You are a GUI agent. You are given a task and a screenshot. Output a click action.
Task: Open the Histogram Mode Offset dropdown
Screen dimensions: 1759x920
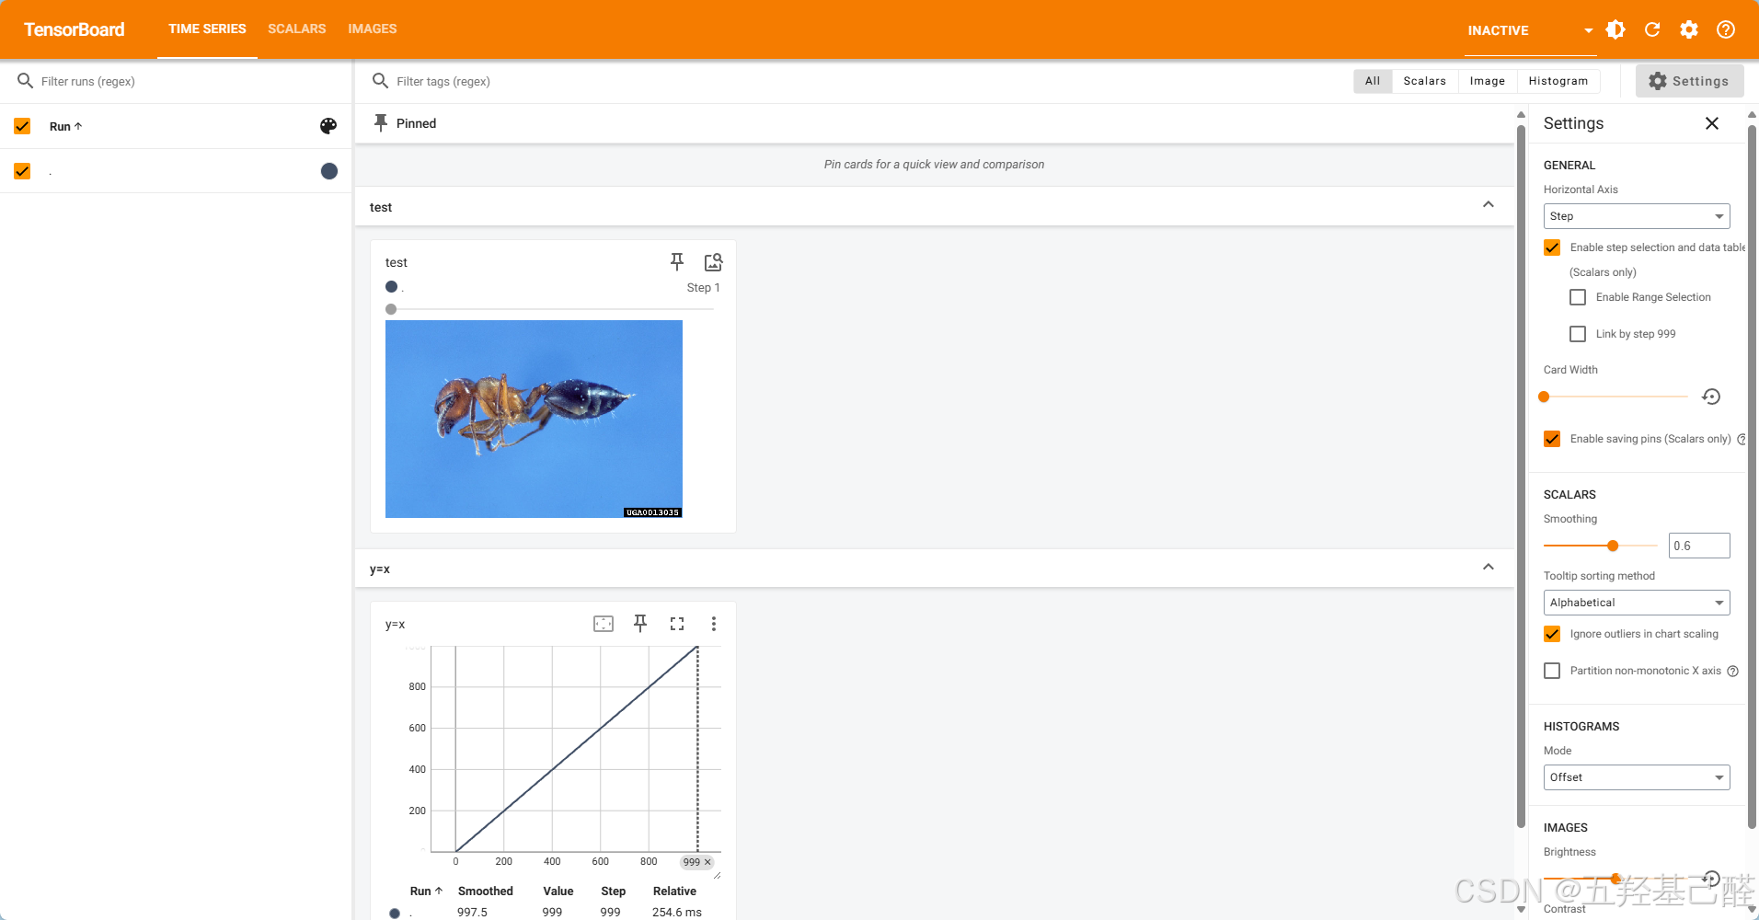point(1637,777)
